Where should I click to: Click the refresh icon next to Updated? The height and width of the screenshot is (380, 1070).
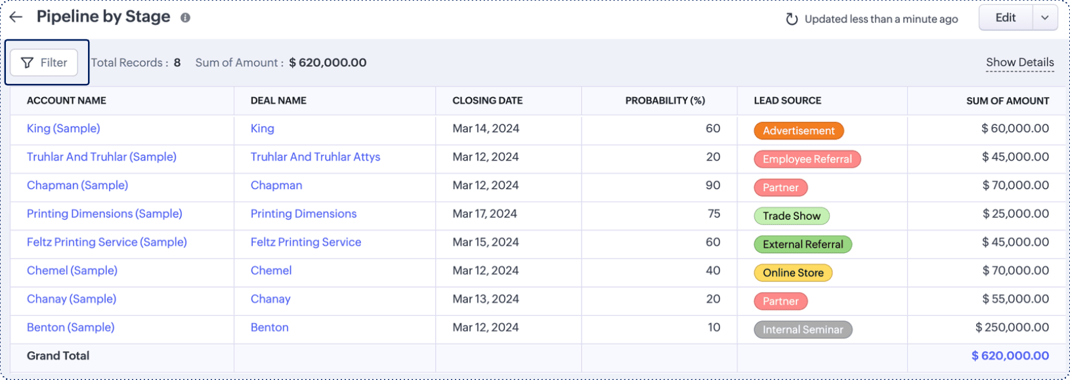pos(792,20)
